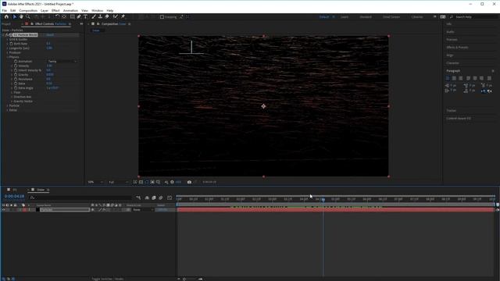Viewport: 500px width, 281px height.
Task: Click the right align text icon
Action: coord(461,78)
